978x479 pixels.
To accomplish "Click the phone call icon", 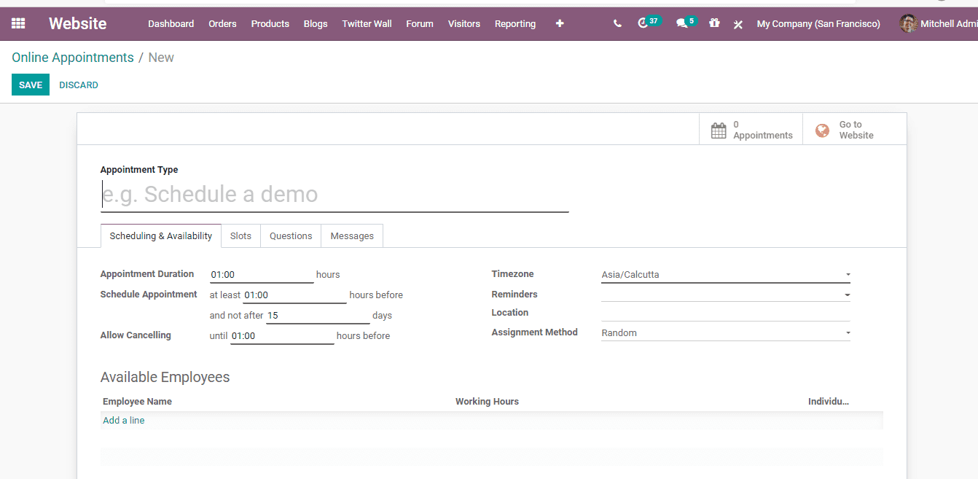I will 617,23.
